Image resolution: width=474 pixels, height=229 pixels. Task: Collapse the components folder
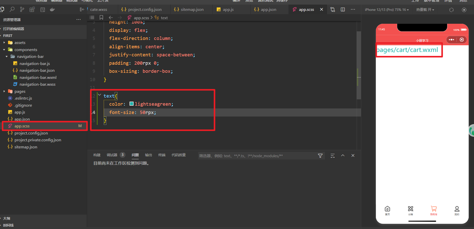point(4,50)
